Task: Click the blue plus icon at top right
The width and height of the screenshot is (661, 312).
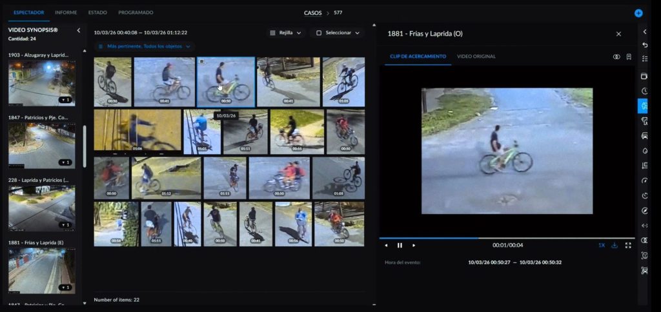Action: [638, 13]
